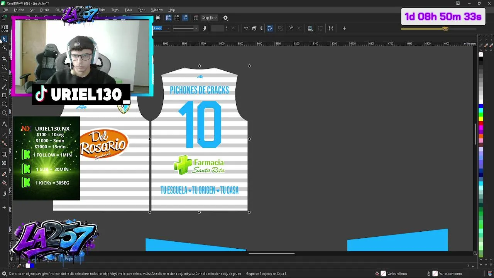The height and width of the screenshot is (278, 494).
Task: Select the Color Eyedropper tool
Action: pyautogui.click(x=4, y=174)
